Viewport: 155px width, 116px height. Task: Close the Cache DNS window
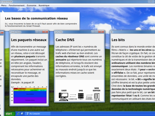click(101, 32)
